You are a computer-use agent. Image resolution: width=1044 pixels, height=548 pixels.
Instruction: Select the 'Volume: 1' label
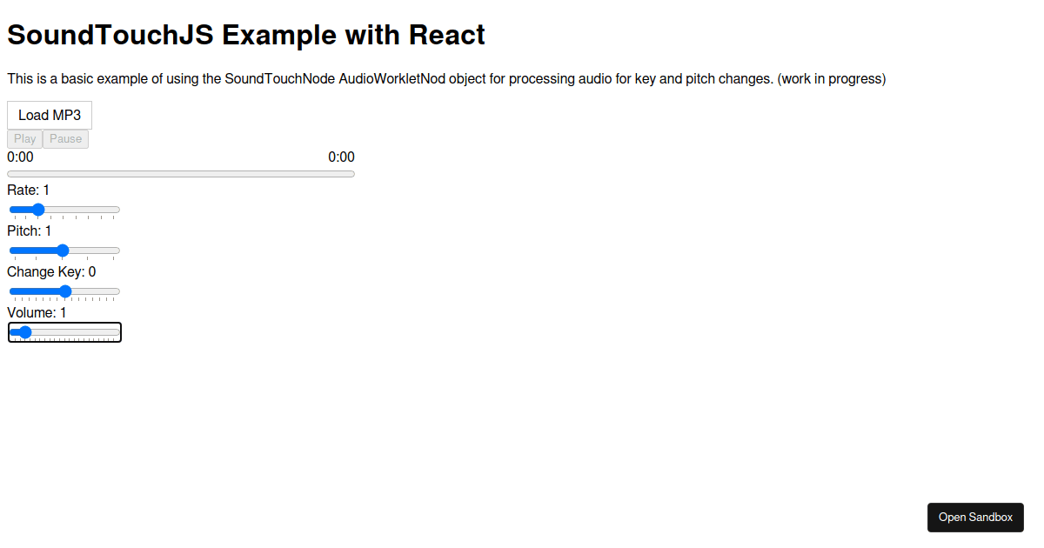tap(37, 311)
